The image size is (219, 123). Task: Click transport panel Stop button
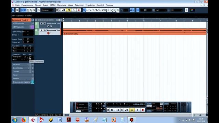(132, 110)
